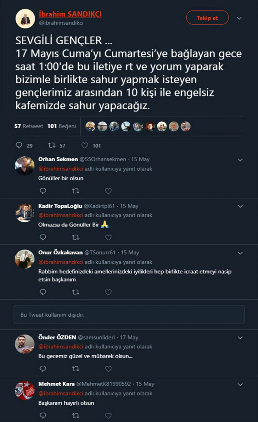Open the main tweet options chevron
Screen dimensions: 258x422
point(239,18)
